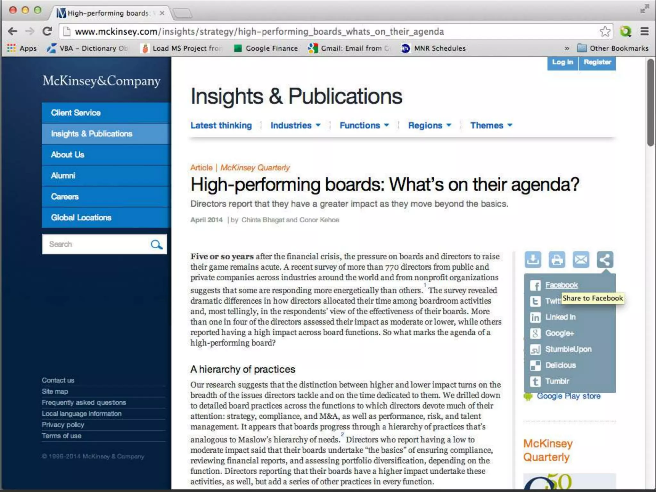The width and height of the screenshot is (656, 492).
Task: Bookmark page with star icon
Action: (x=605, y=31)
